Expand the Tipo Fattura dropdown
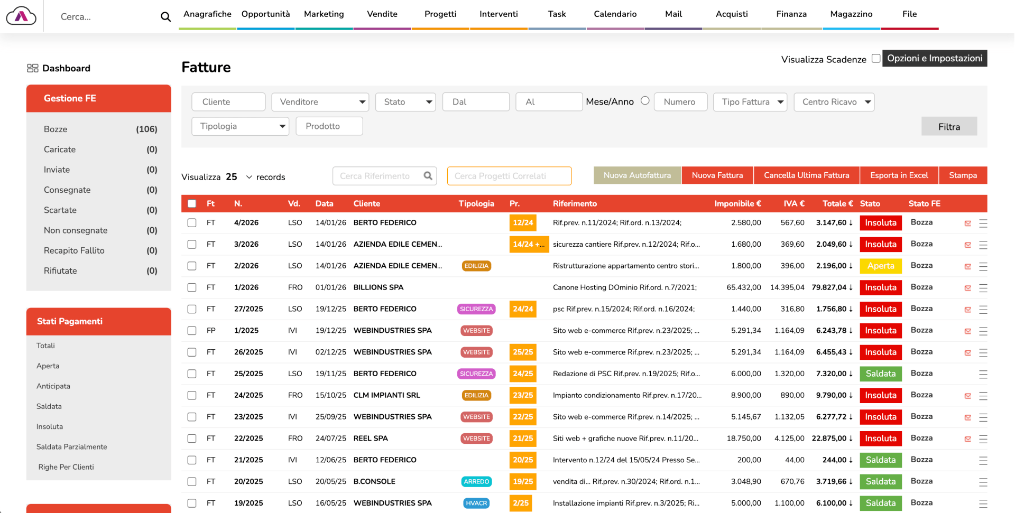1015x513 pixels. click(x=750, y=102)
